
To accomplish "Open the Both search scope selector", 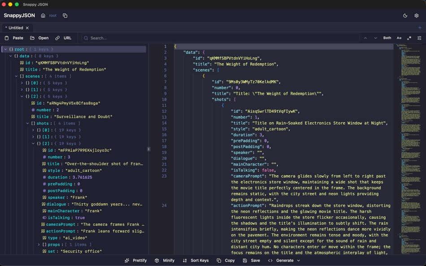I will pos(387,38).
